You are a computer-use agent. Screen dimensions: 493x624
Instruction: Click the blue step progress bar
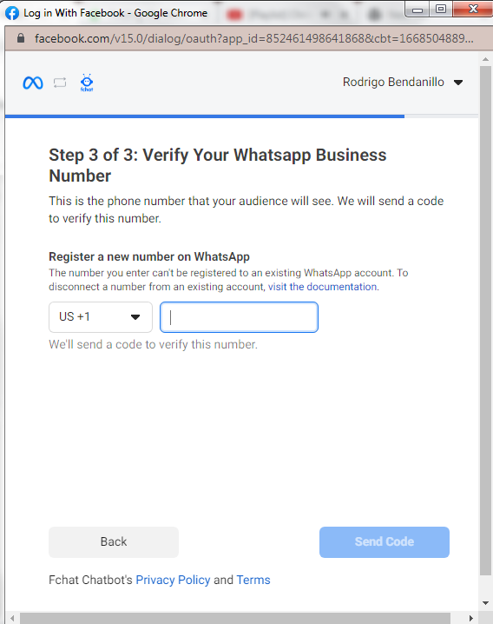205,116
